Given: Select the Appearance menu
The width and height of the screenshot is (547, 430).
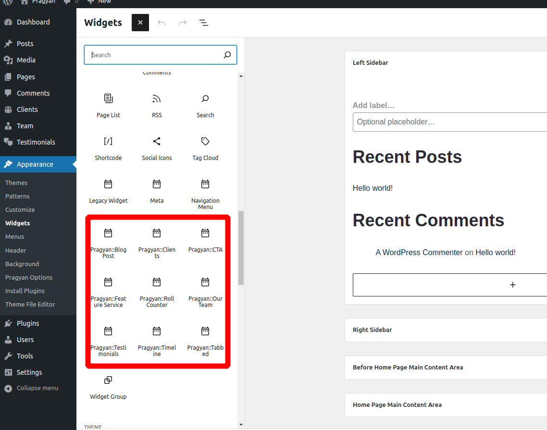Looking at the screenshot, I should (38, 164).
